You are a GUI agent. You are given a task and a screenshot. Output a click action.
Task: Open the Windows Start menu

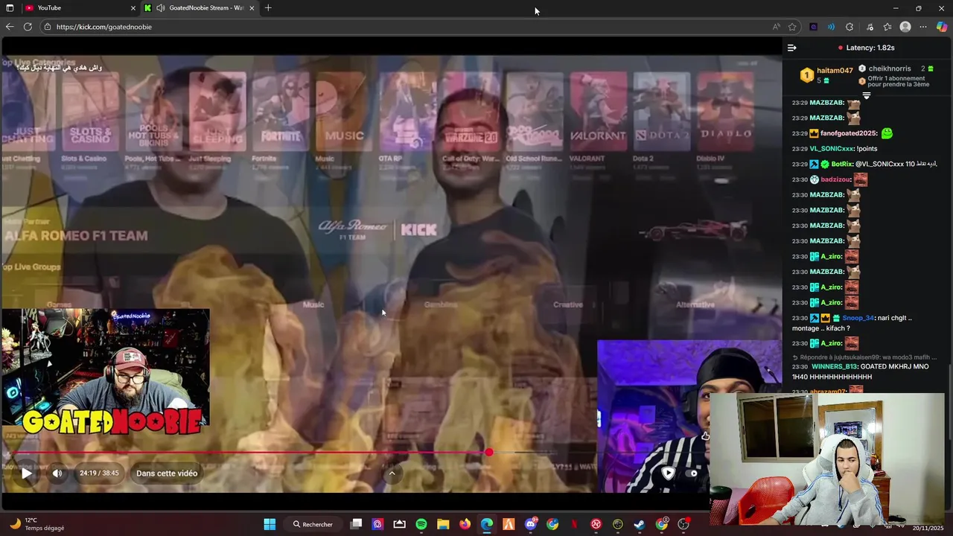click(270, 524)
